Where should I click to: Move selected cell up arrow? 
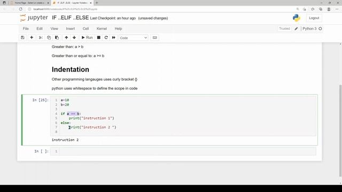[66, 38]
